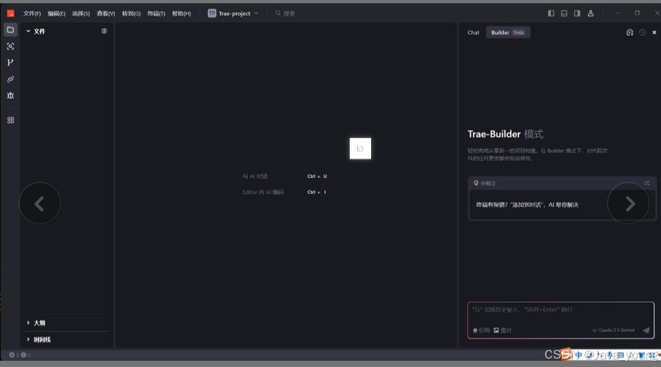Open the 选择(S) menu
The width and height of the screenshot is (661, 367).
(x=81, y=14)
